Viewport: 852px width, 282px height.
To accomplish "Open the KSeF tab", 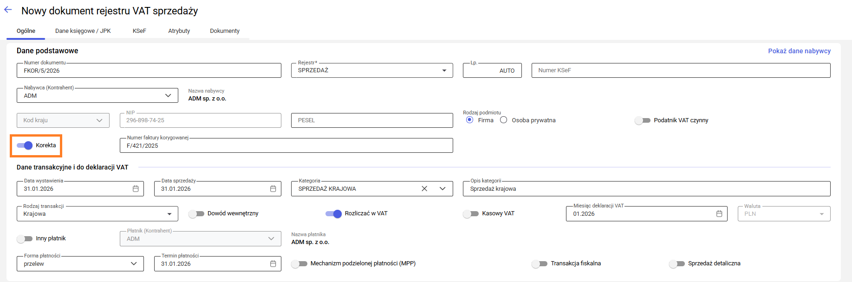I will [139, 31].
